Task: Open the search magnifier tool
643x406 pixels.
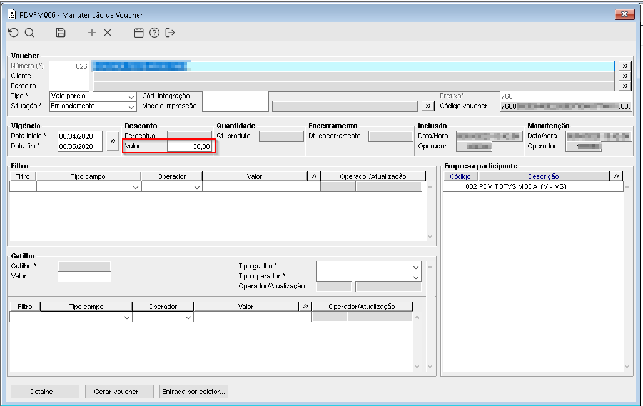Action: point(29,33)
